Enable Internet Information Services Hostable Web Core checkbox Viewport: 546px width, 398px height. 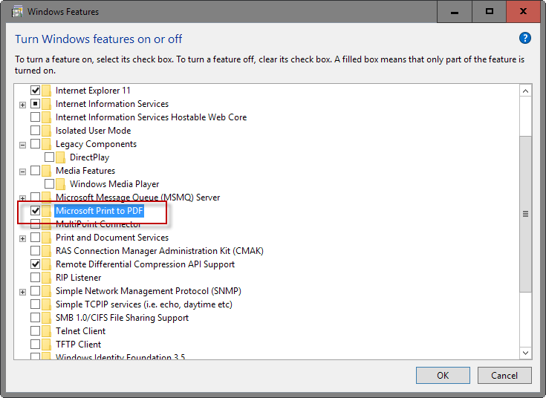[x=35, y=117]
